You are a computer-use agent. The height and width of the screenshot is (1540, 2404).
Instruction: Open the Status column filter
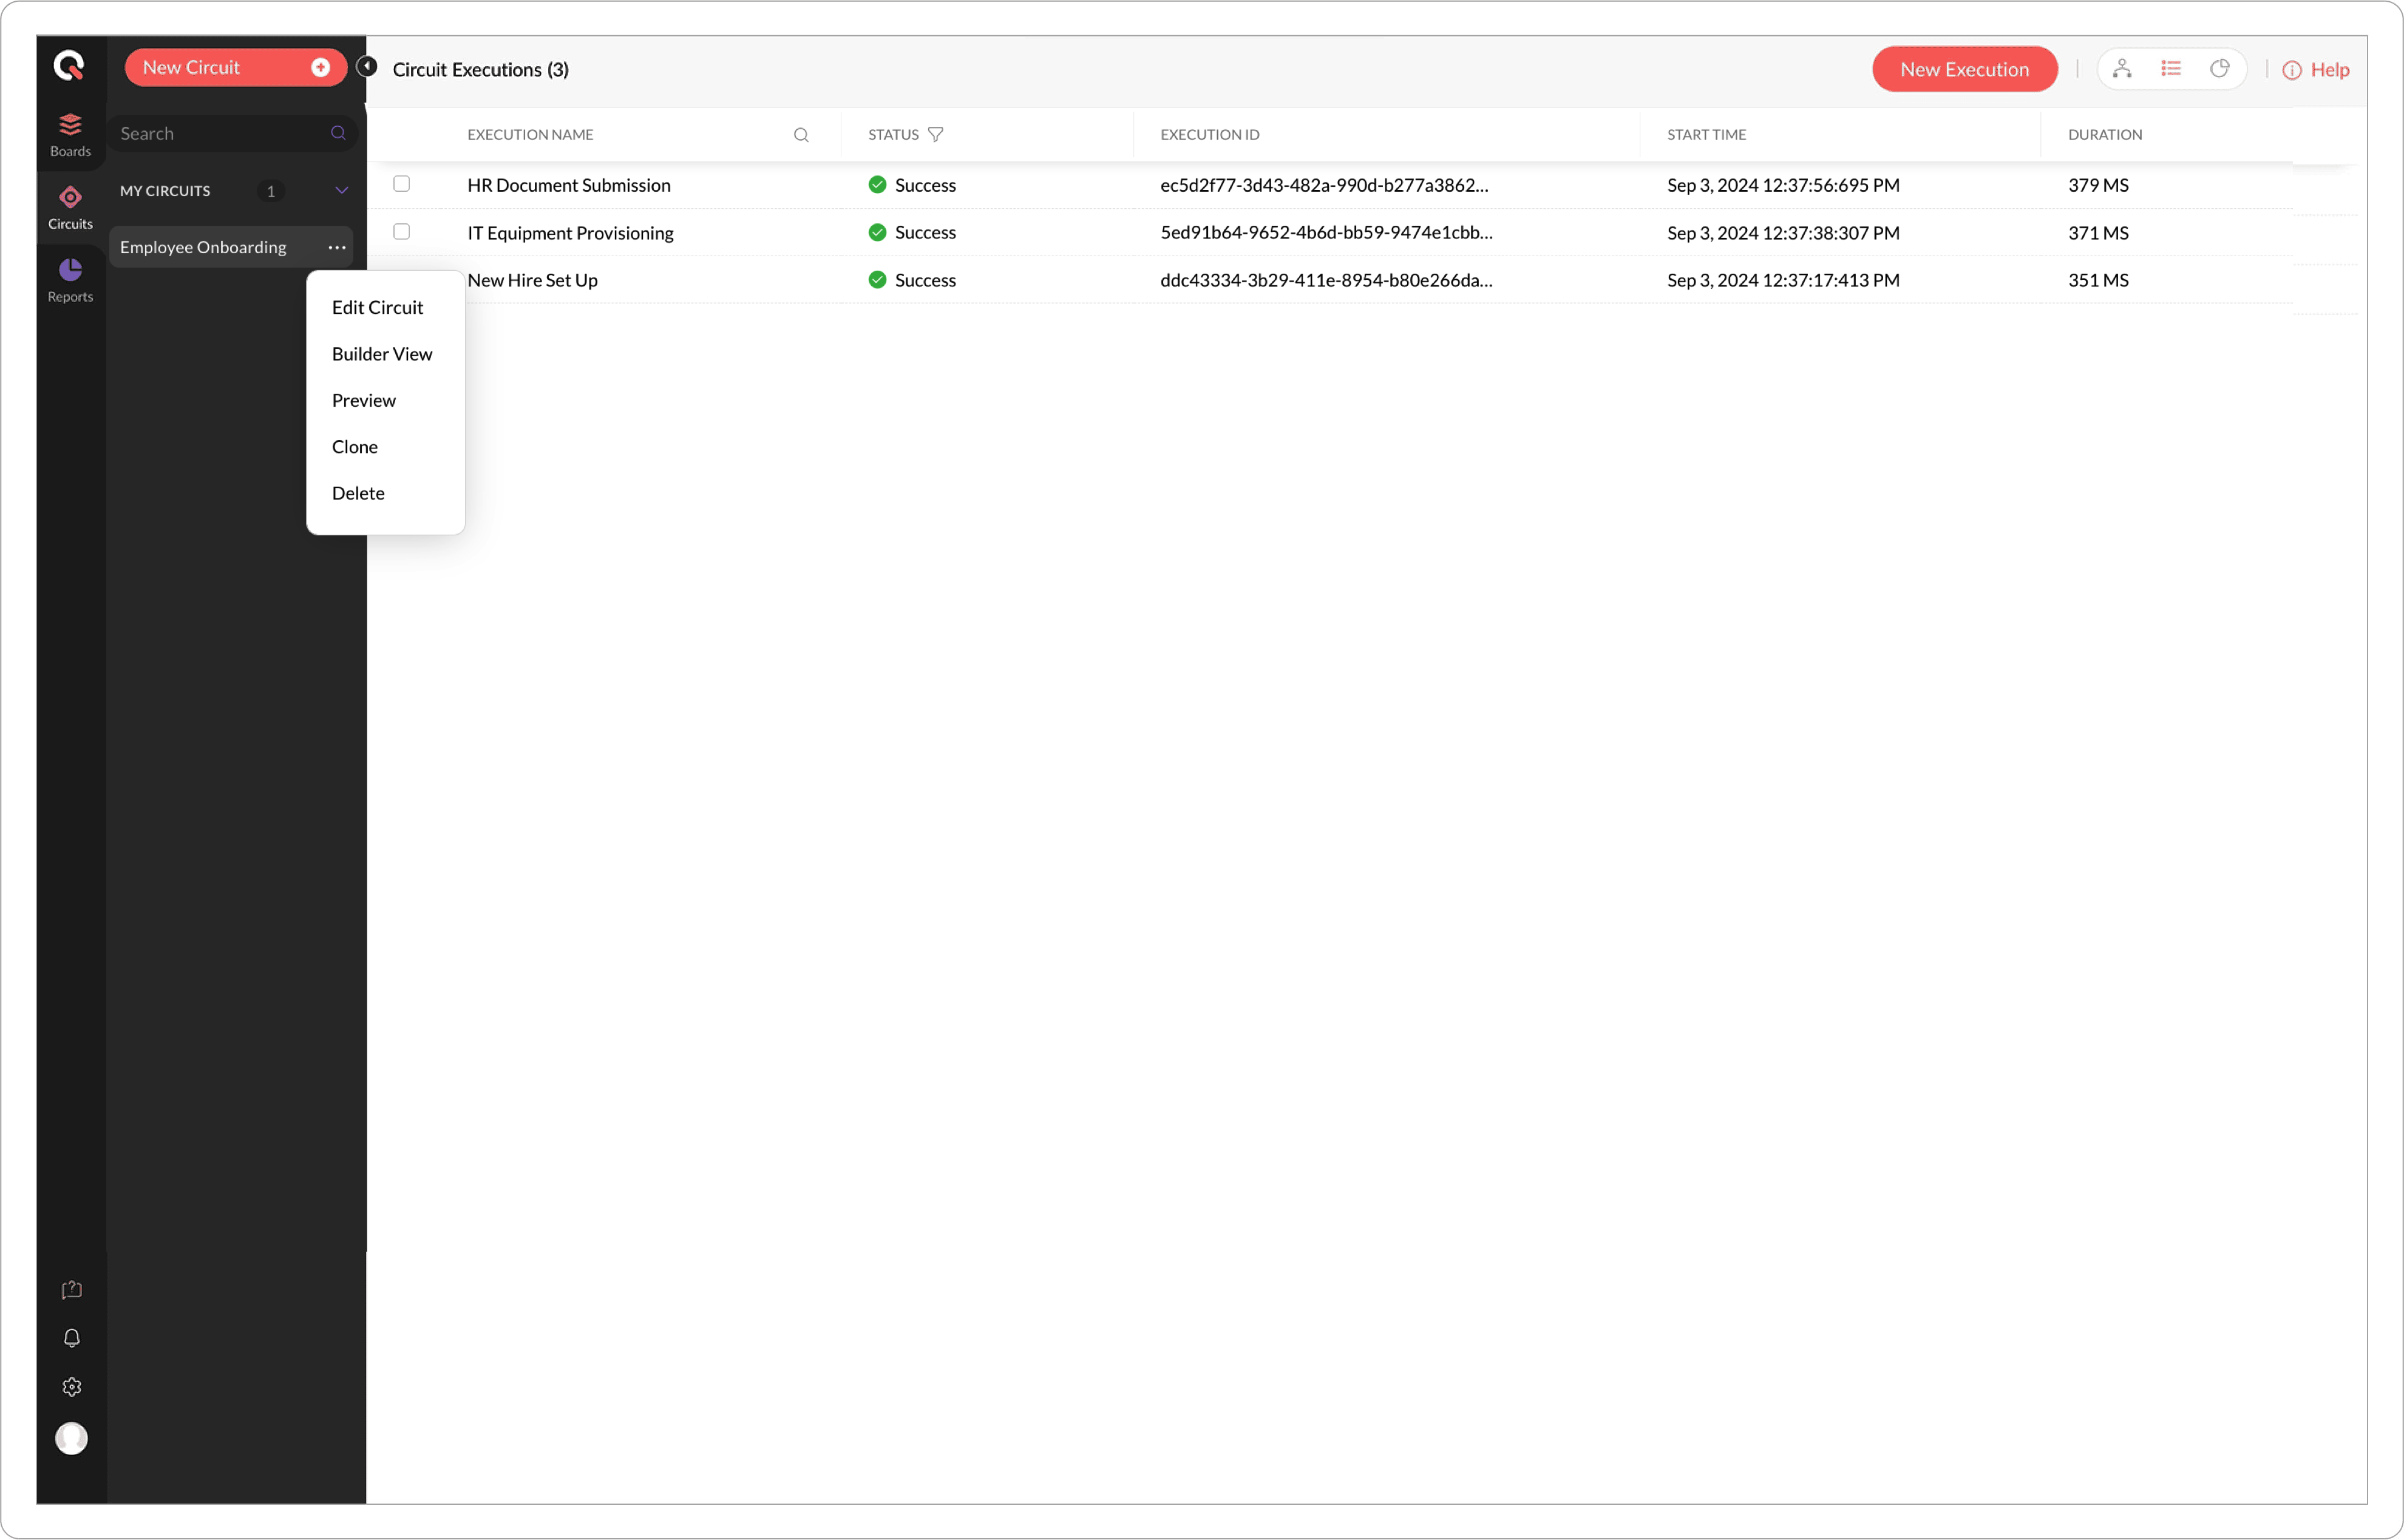click(x=935, y=134)
